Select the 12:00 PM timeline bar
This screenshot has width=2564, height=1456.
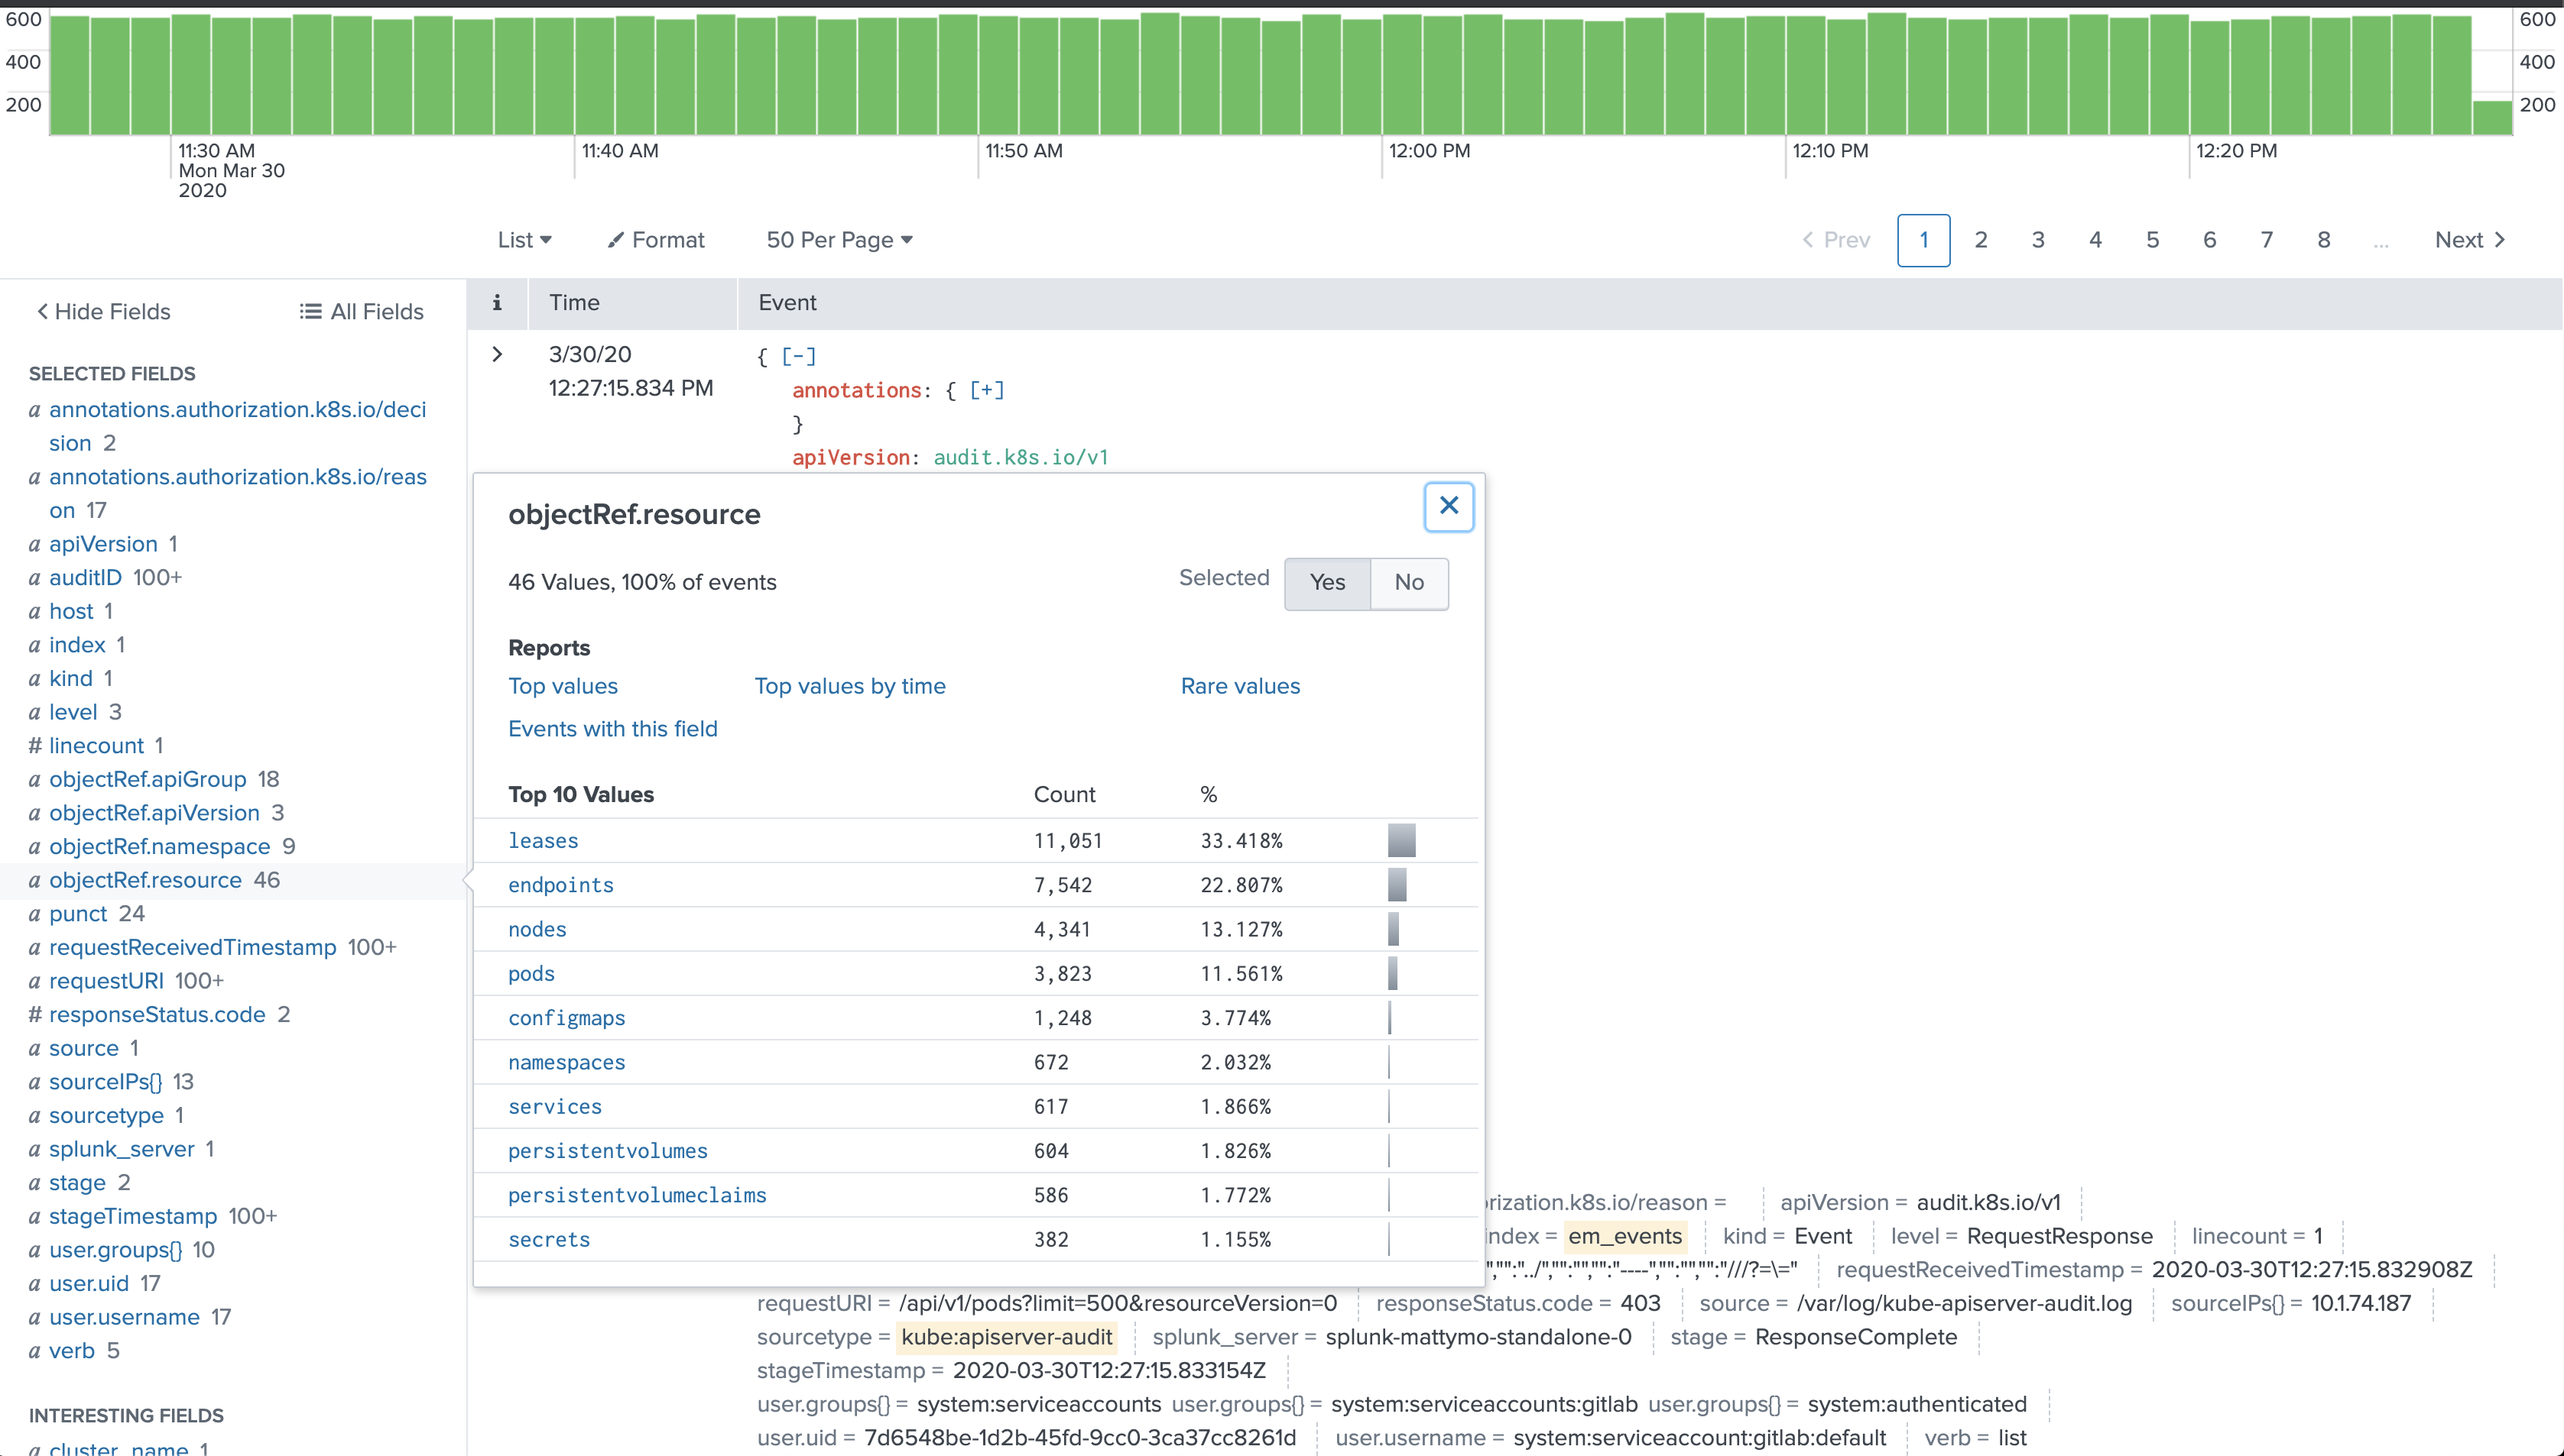tap(1401, 74)
